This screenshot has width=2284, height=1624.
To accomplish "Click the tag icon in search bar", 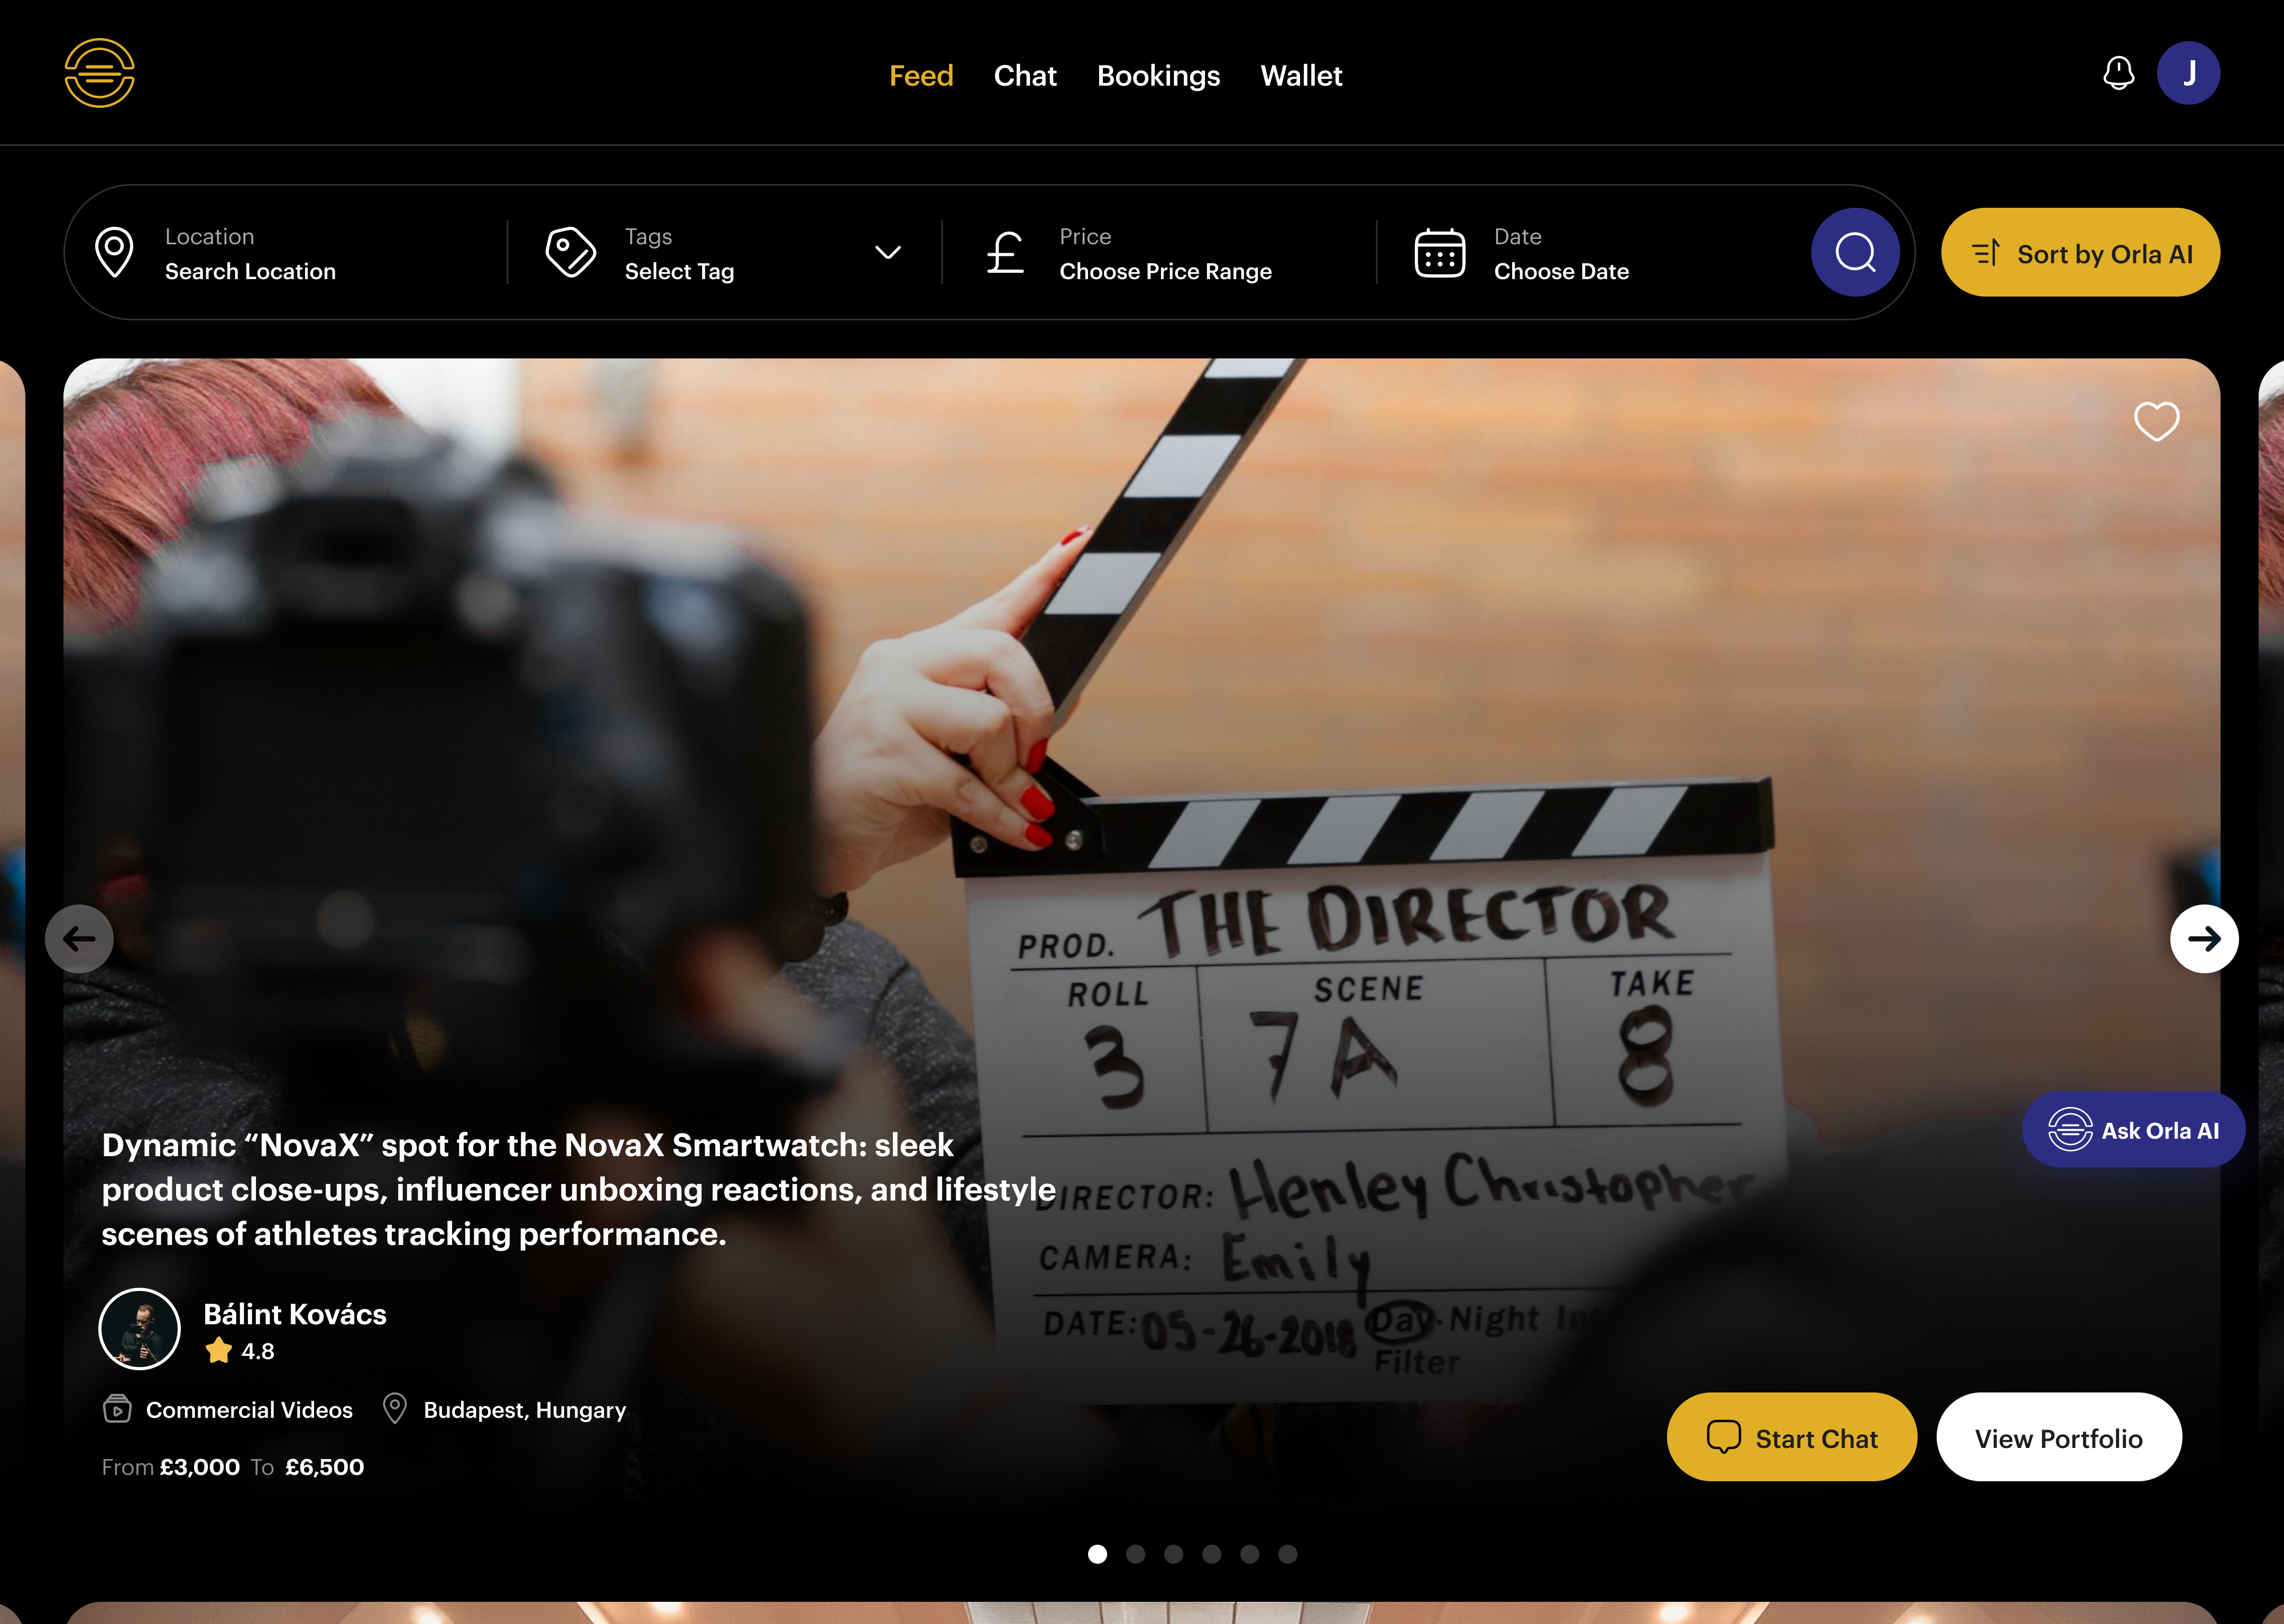I will pyautogui.click(x=570, y=252).
